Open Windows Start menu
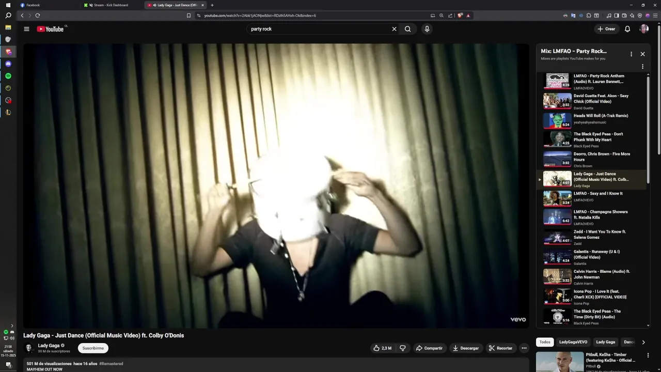 click(x=8, y=5)
